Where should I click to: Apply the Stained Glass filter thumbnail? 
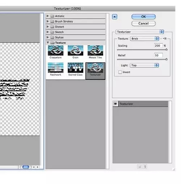tap(75, 68)
